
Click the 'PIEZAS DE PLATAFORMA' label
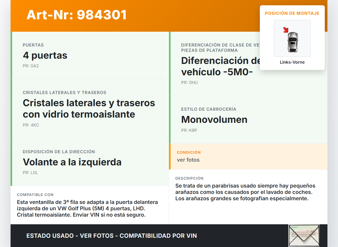pos(209,50)
